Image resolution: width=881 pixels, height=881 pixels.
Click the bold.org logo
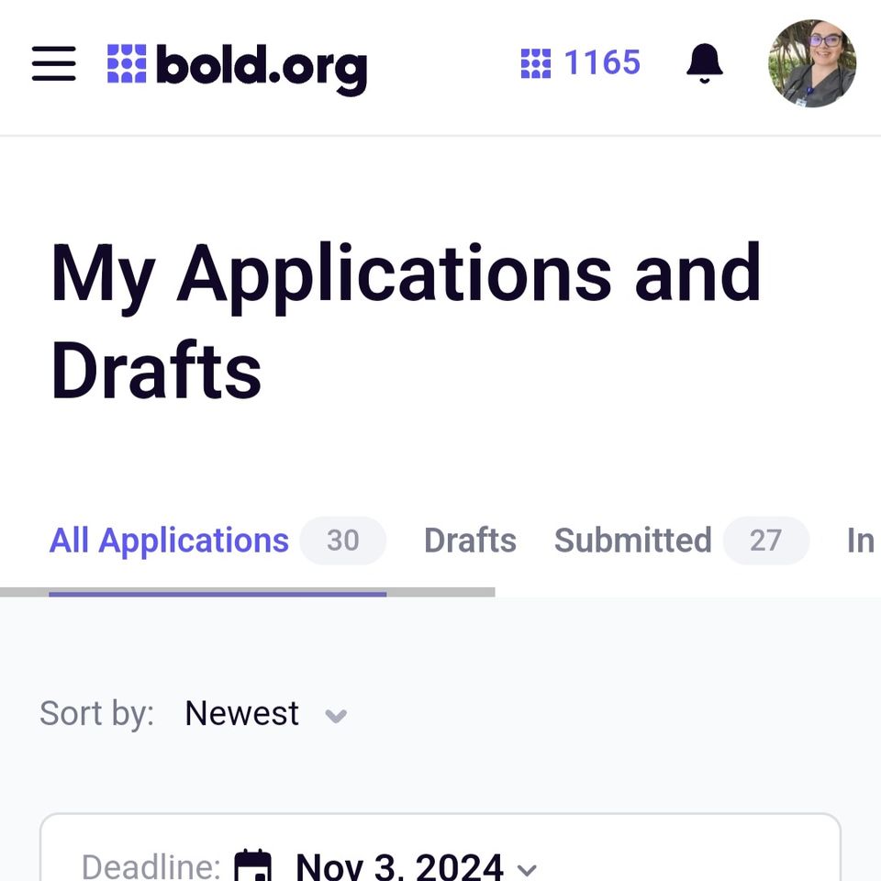[x=237, y=69]
